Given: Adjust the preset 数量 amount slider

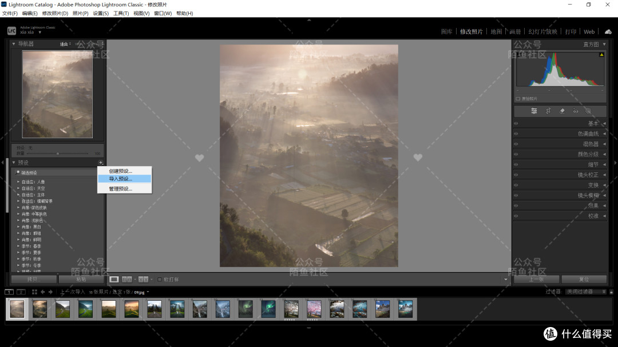Looking at the screenshot, I should 58,154.
